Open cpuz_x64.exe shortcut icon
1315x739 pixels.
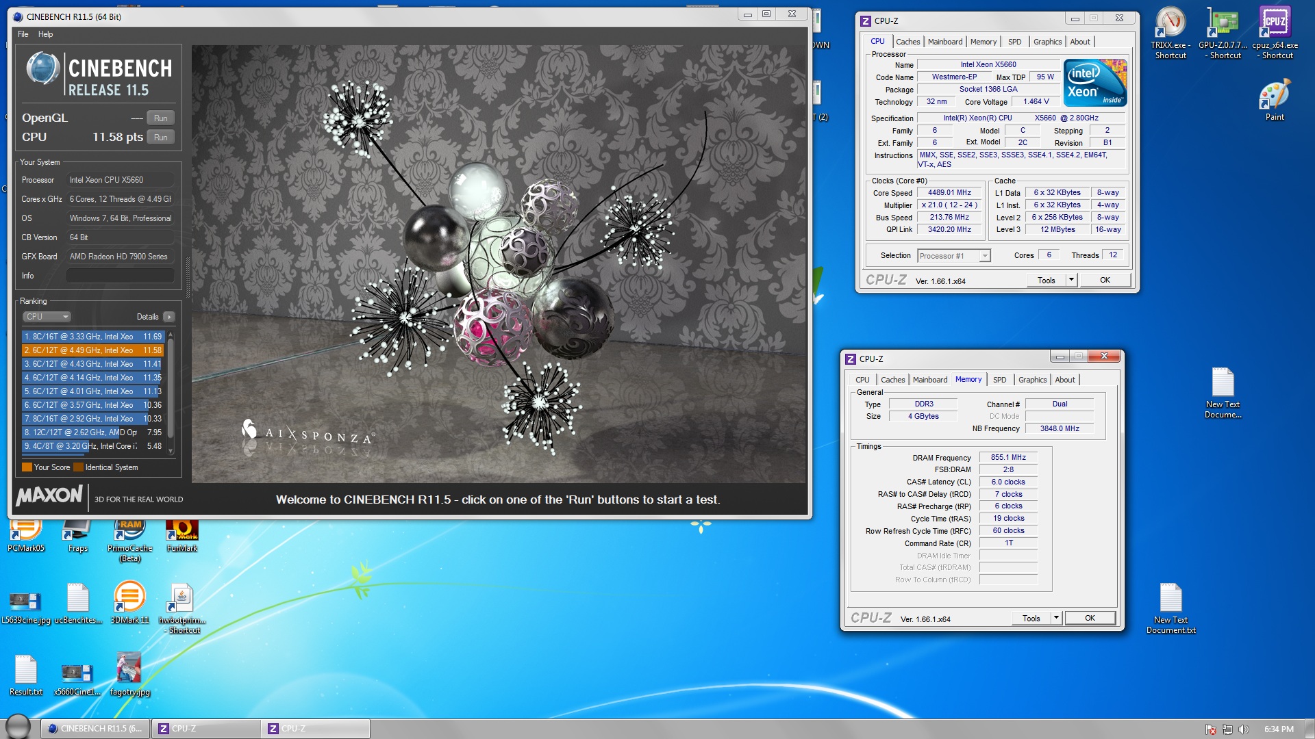1275,32
